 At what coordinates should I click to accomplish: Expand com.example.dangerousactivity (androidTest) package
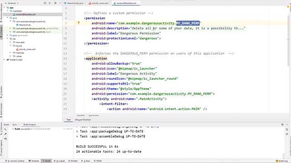click(10, 28)
